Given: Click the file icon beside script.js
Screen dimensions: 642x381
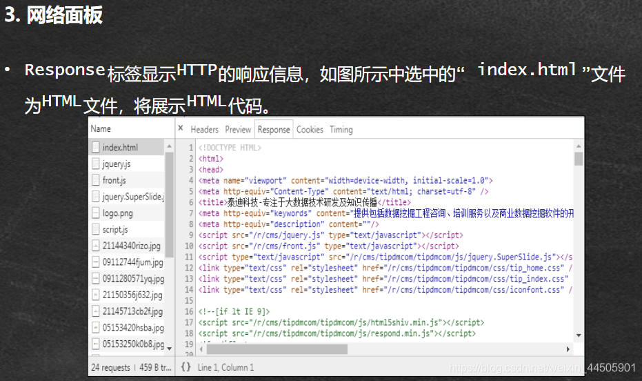Looking at the screenshot, I should pyautogui.click(x=95, y=229).
